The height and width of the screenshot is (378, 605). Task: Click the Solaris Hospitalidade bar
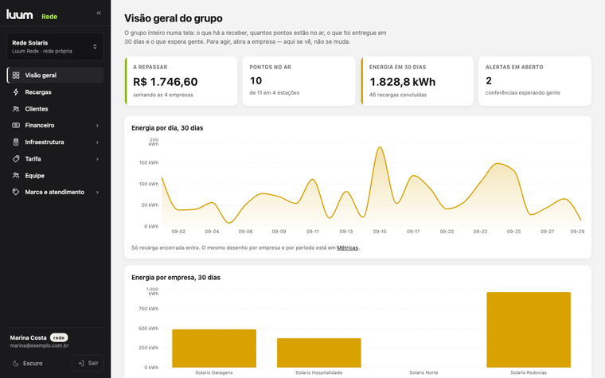319,353
